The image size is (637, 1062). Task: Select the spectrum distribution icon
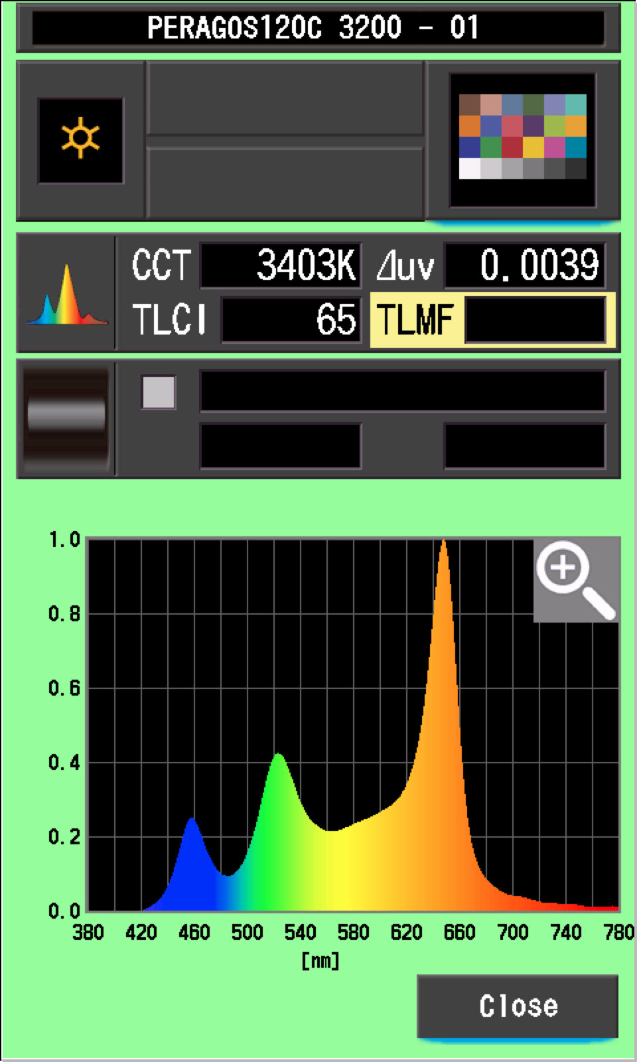[66, 294]
